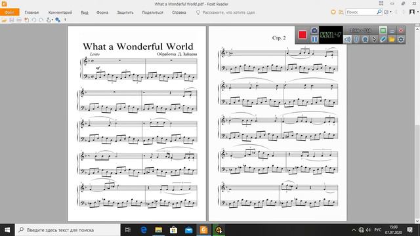The width and height of the screenshot is (420, 236).
Task: Click the Print icon in quick toolbar
Action: tap(19, 20)
